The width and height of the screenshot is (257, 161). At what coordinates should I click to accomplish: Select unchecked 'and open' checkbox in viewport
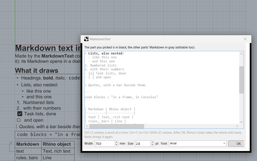[19, 120]
